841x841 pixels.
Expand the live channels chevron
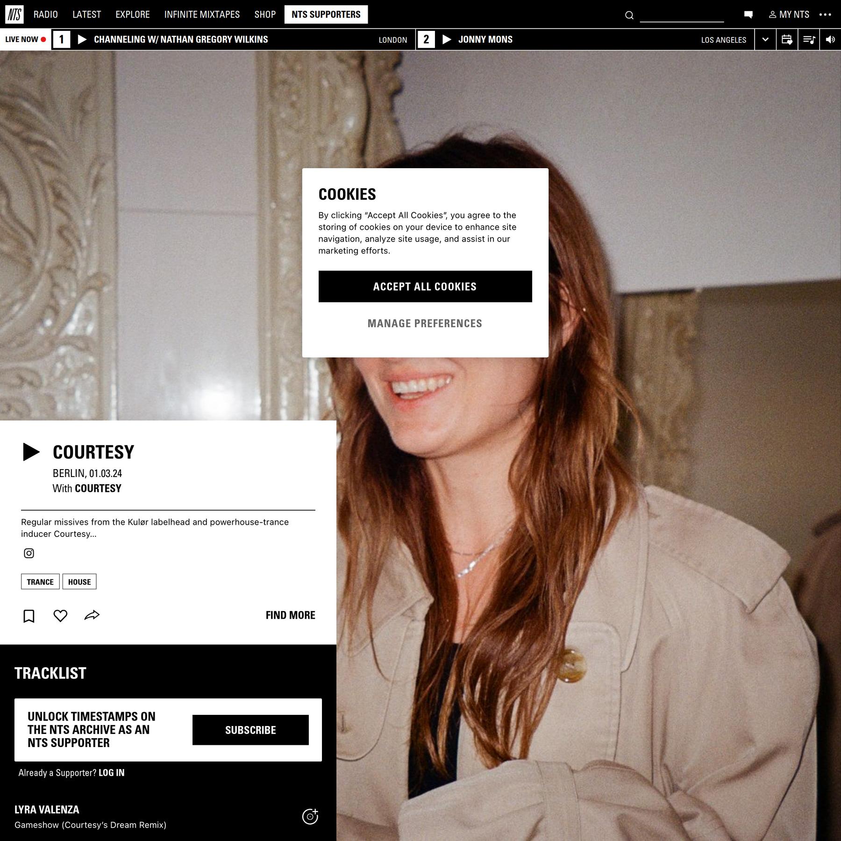coord(765,40)
